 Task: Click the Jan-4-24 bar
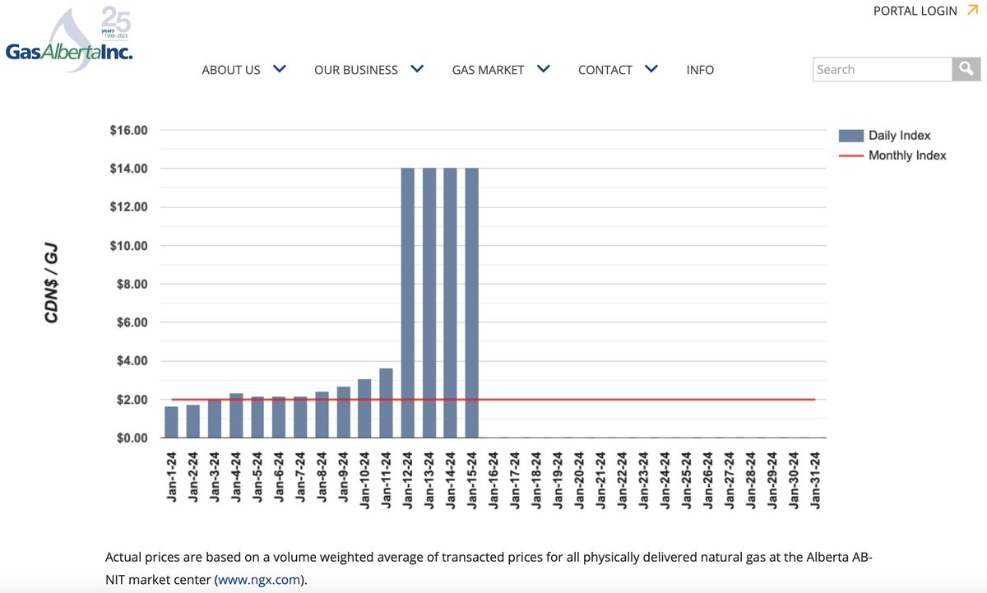(x=236, y=415)
